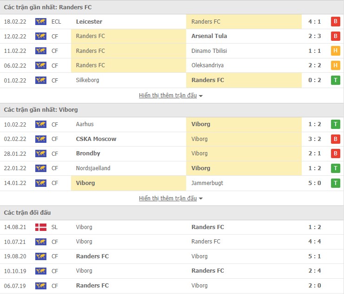
Task: Click the Denmark flag icon on 14.08.21 row
Action: pos(41,227)
